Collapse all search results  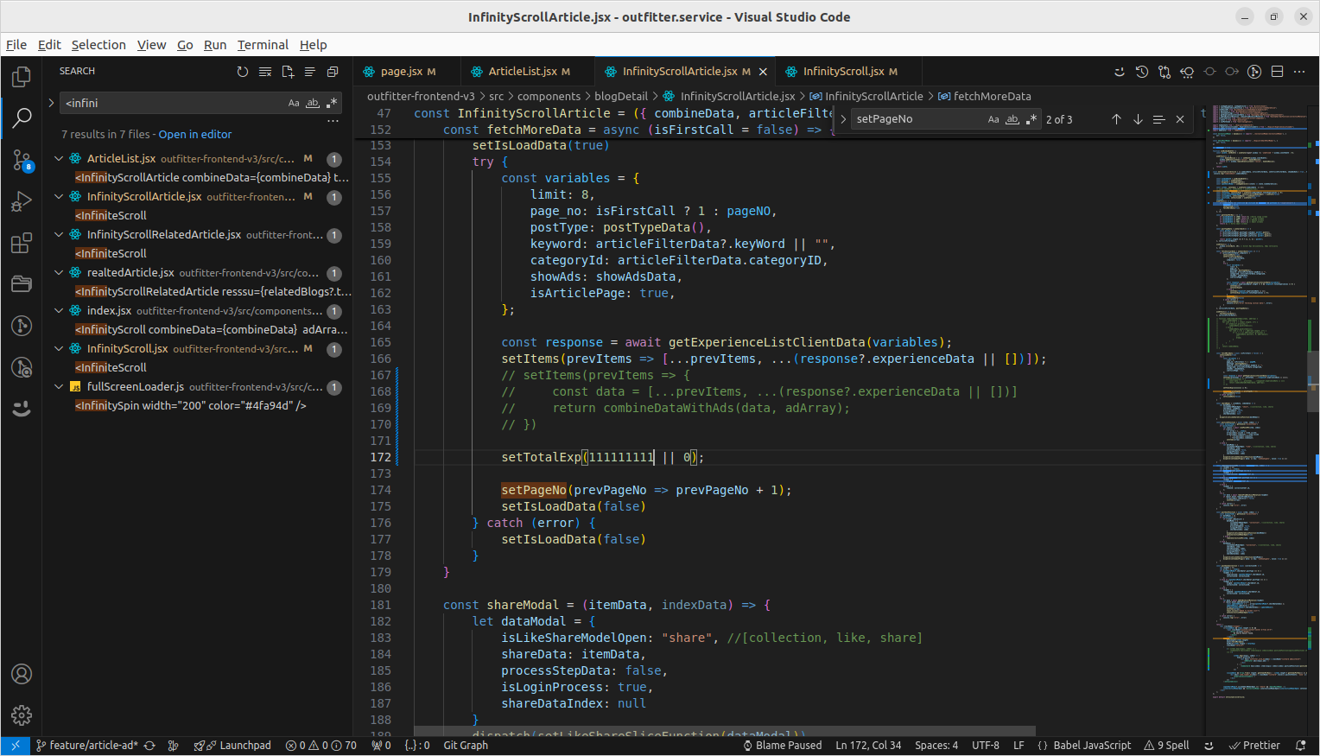tap(333, 72)
